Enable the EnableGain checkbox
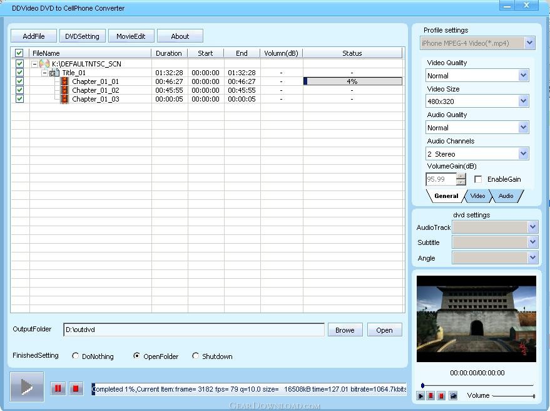 pos(478,179)
